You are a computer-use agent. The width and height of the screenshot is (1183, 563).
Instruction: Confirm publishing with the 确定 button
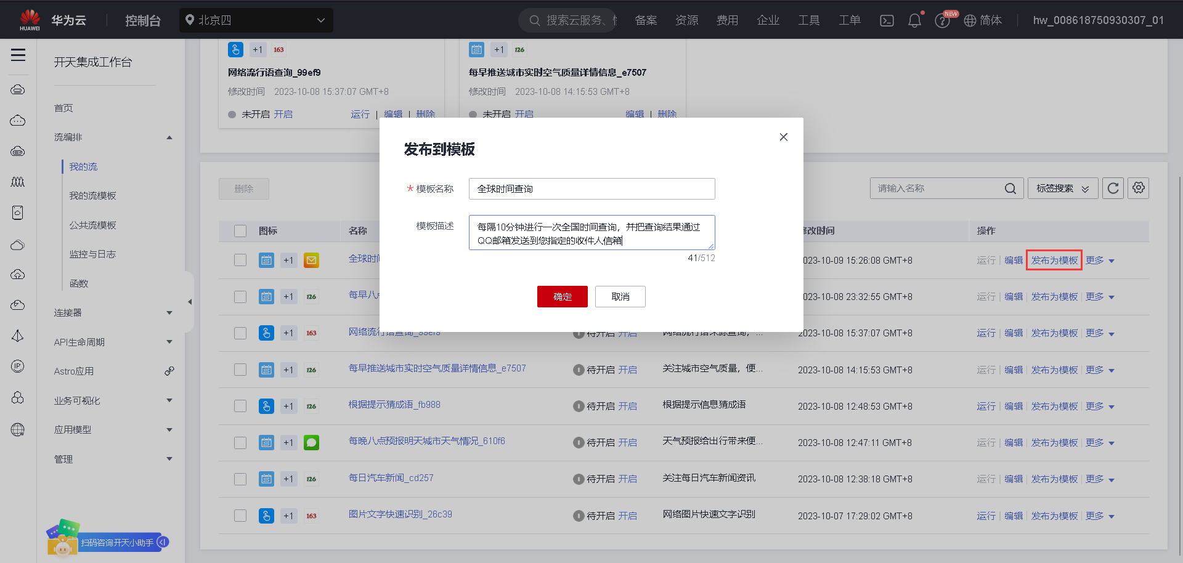point(562,296)
